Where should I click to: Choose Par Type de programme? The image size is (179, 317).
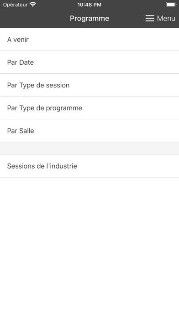(x=89, y=108)
